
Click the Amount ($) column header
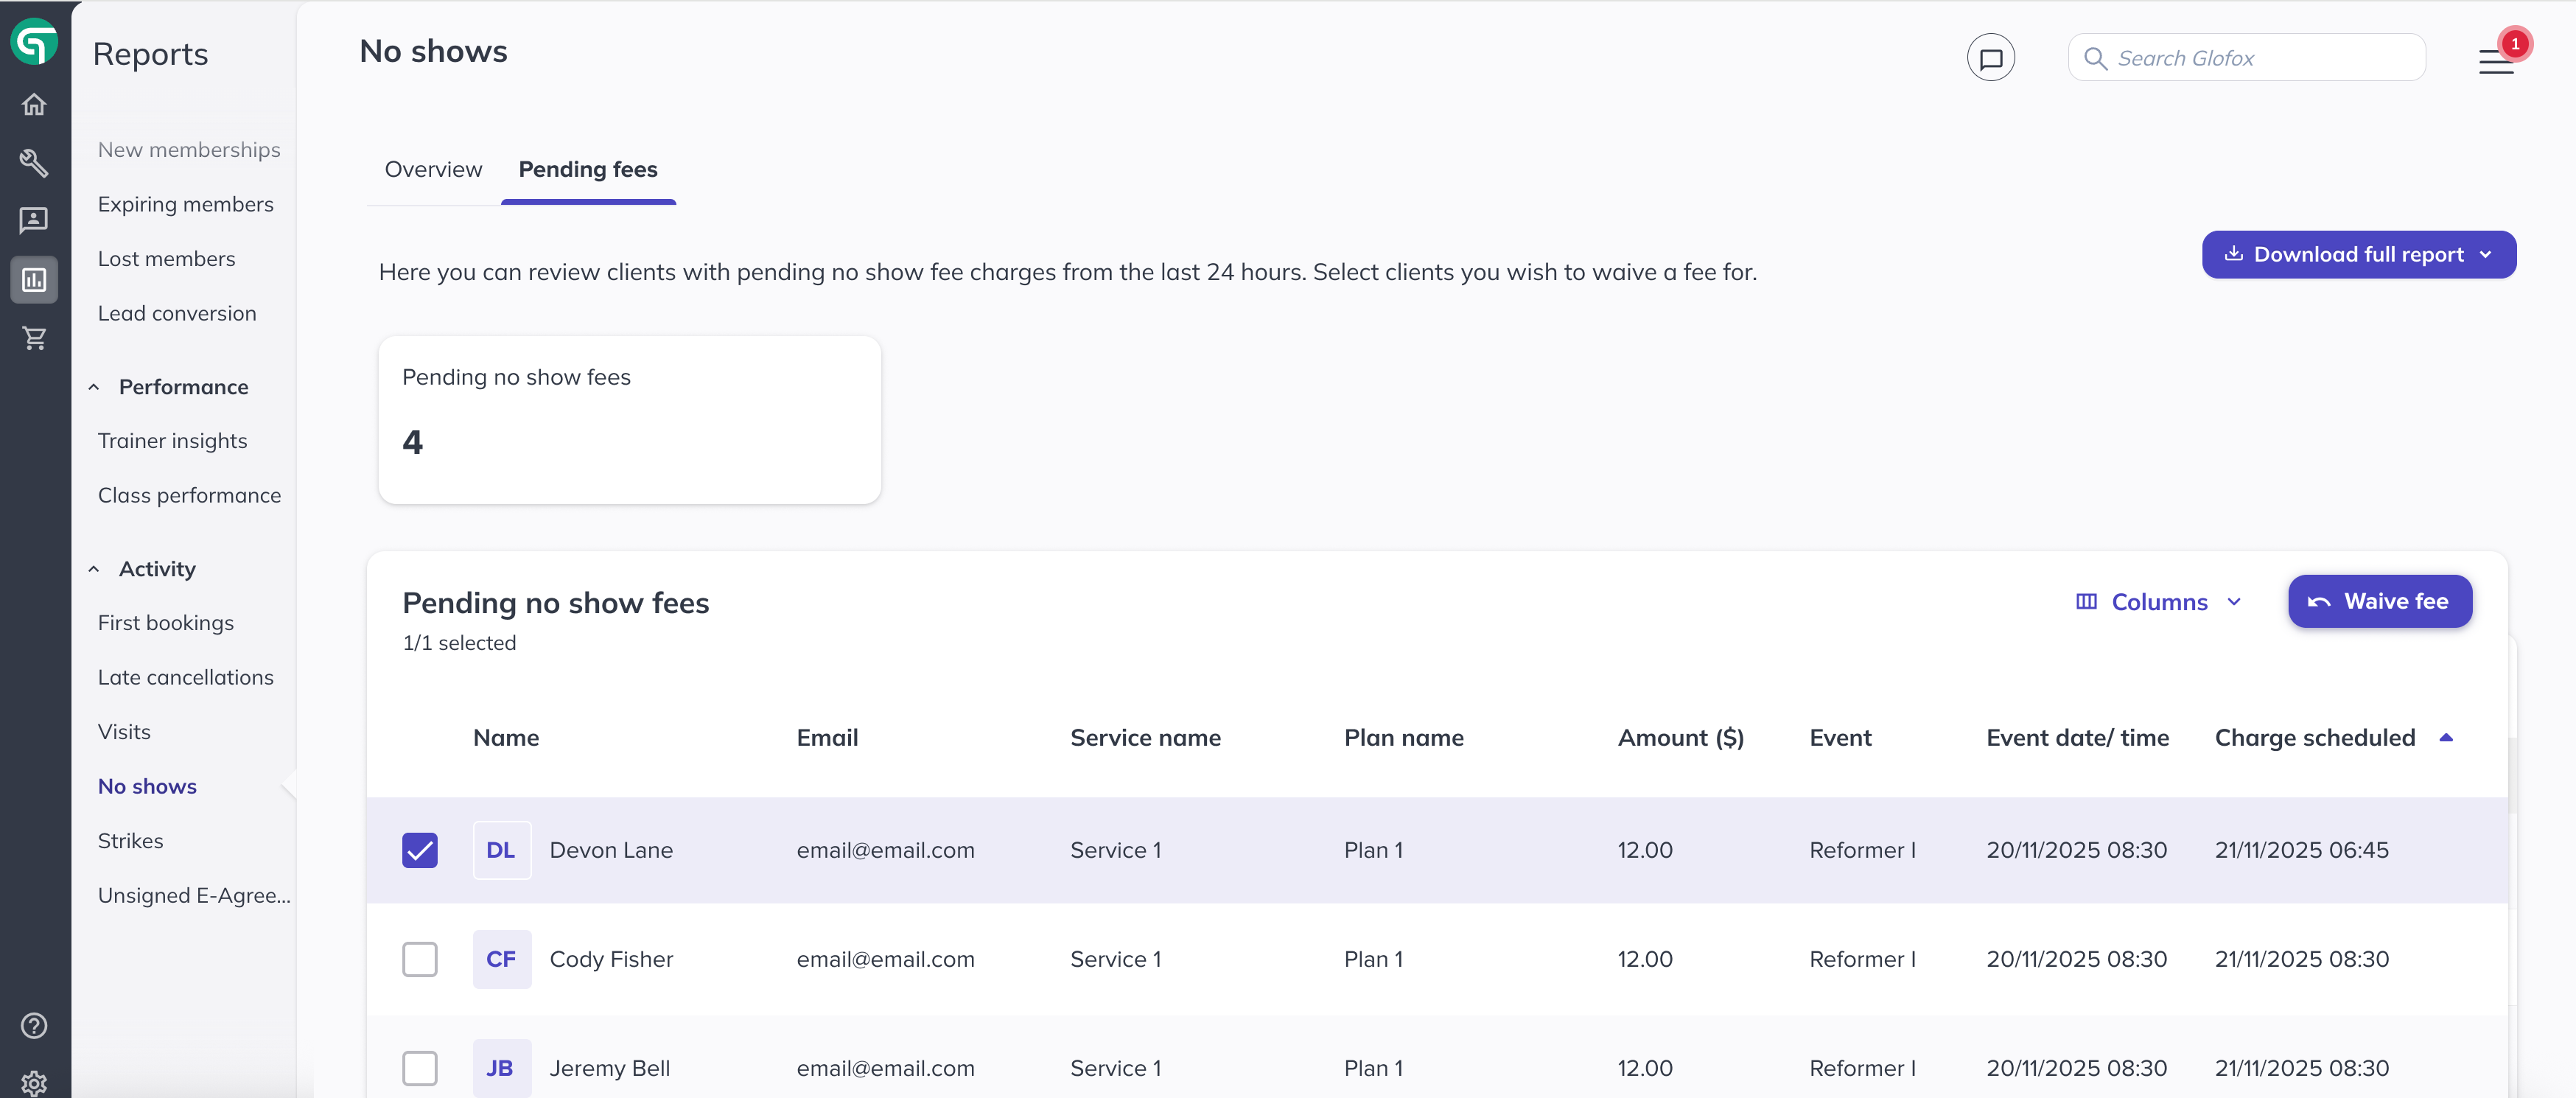[1680, 738]
